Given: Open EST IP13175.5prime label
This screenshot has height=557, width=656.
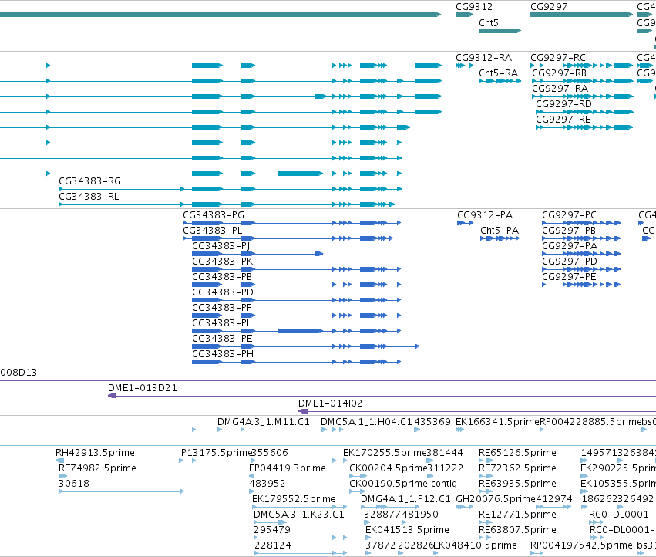Looking at the screenshot, I should click(215, 453).
